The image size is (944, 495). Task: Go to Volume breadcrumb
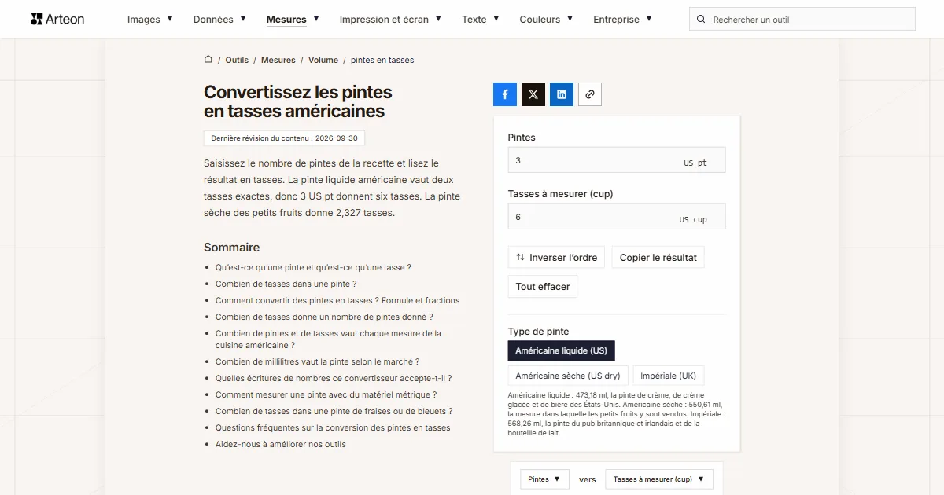point(323,60)
